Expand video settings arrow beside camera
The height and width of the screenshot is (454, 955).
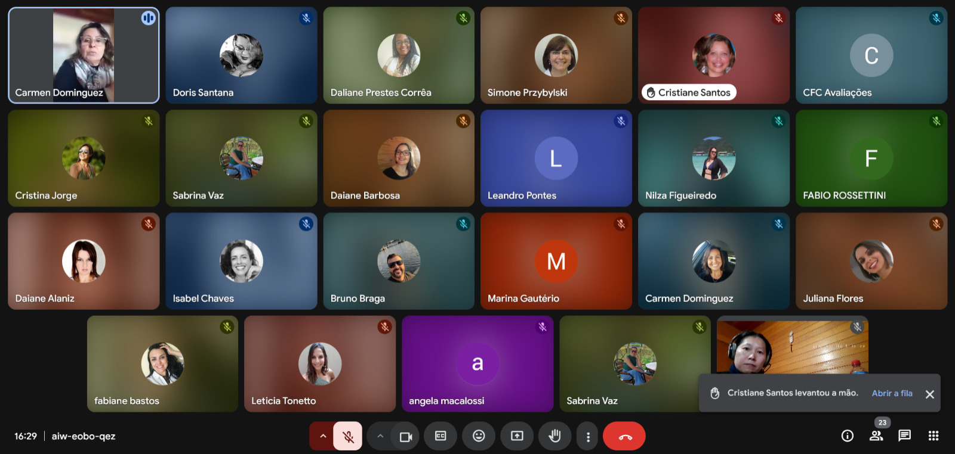click(x=380, y=436)
